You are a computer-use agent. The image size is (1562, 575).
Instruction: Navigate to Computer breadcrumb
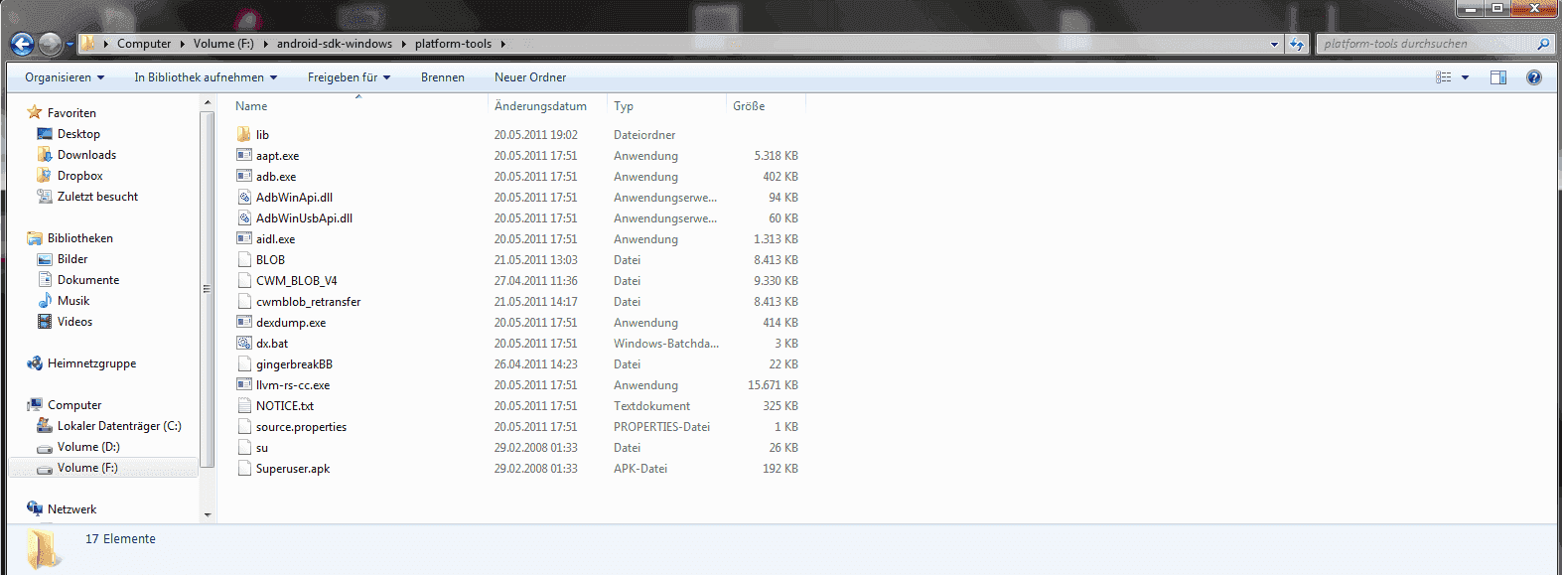pos(144,44)
